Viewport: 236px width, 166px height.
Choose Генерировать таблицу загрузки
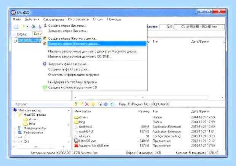(x=72, y=82)
